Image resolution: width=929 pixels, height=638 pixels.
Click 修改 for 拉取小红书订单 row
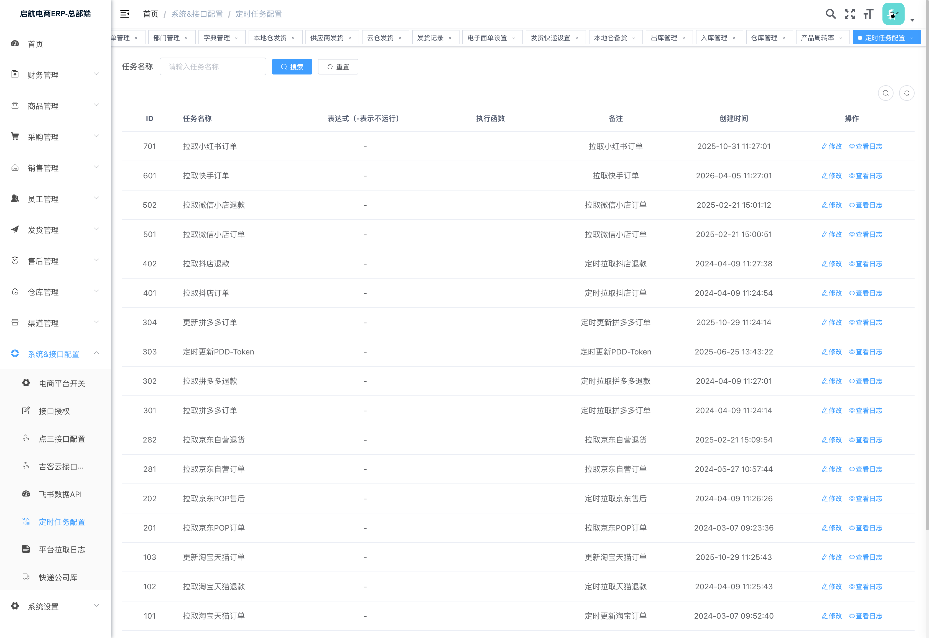832,146
